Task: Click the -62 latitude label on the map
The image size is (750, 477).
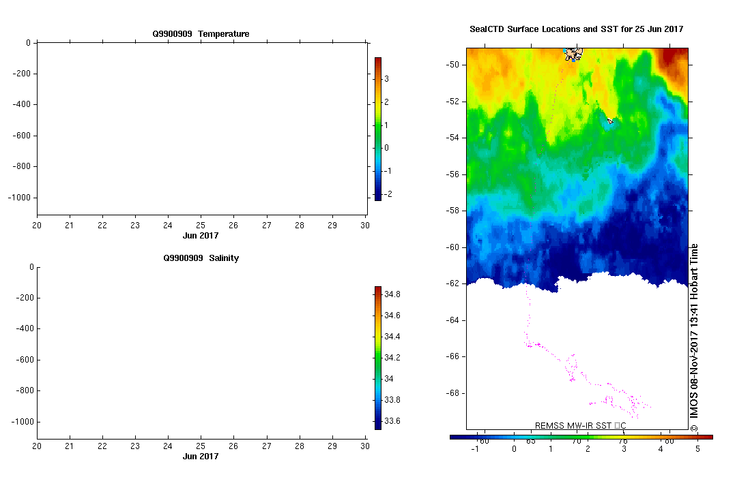Action: [452, 283]
